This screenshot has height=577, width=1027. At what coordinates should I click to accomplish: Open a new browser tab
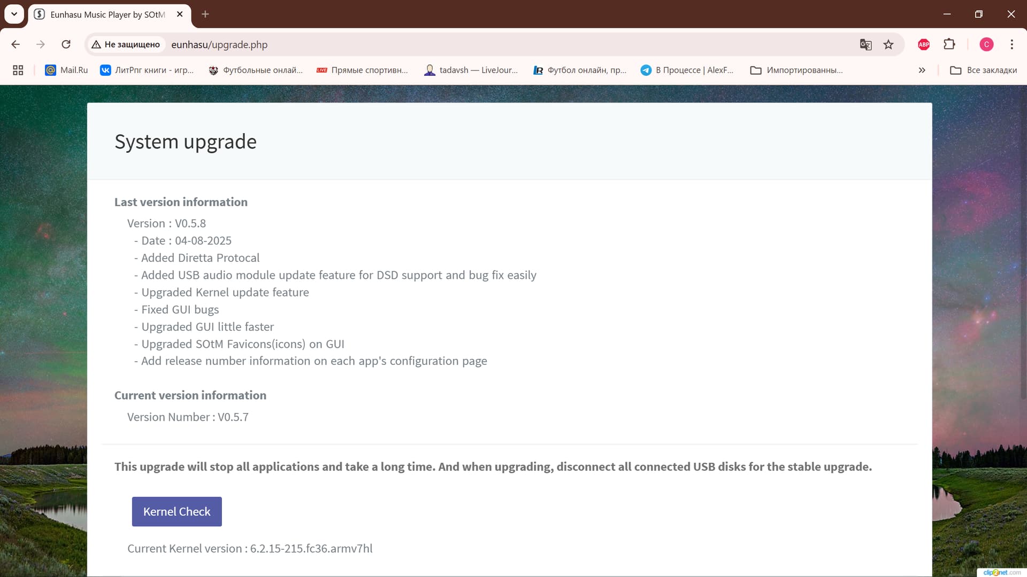(x=205, y=14)
